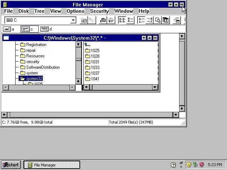This screenshot has width=227, height=170.
Task: Open the Window menu
Action: tap(124, 11)
